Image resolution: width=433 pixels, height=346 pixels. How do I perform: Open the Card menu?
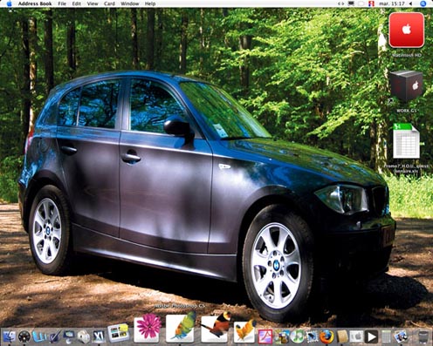(109, 3)
